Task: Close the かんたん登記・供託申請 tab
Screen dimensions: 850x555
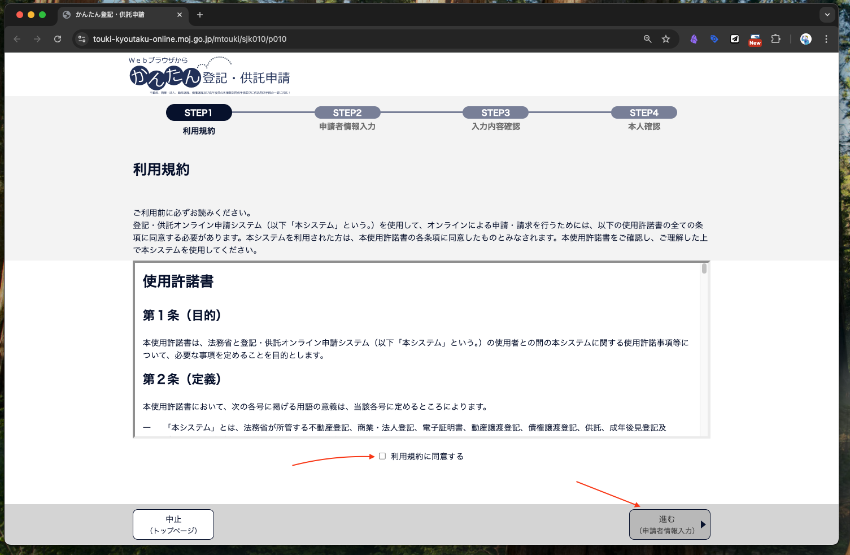Action: (180, 15)
